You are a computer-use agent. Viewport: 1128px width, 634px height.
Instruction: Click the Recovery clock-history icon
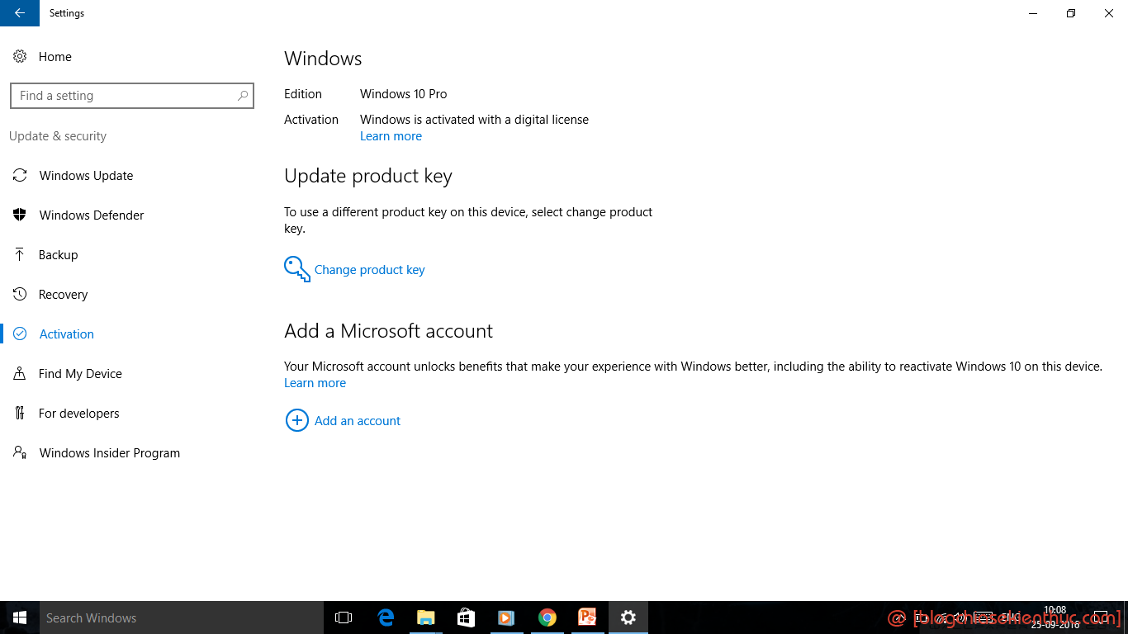[x=20, y=295]
